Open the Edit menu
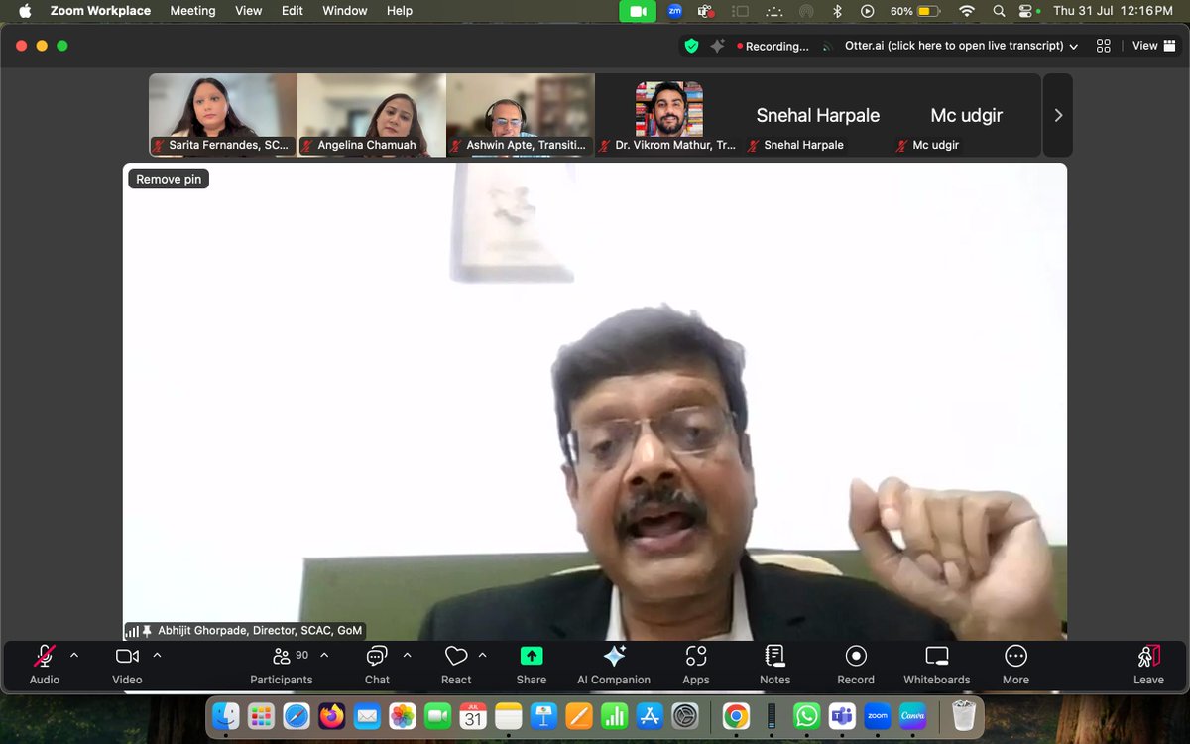This screenshot has width=1190, height=744. tap(293, 11)
